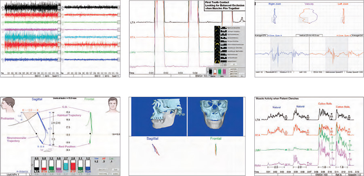Click the RTA label in the clench panel

(x=258, y=136)
